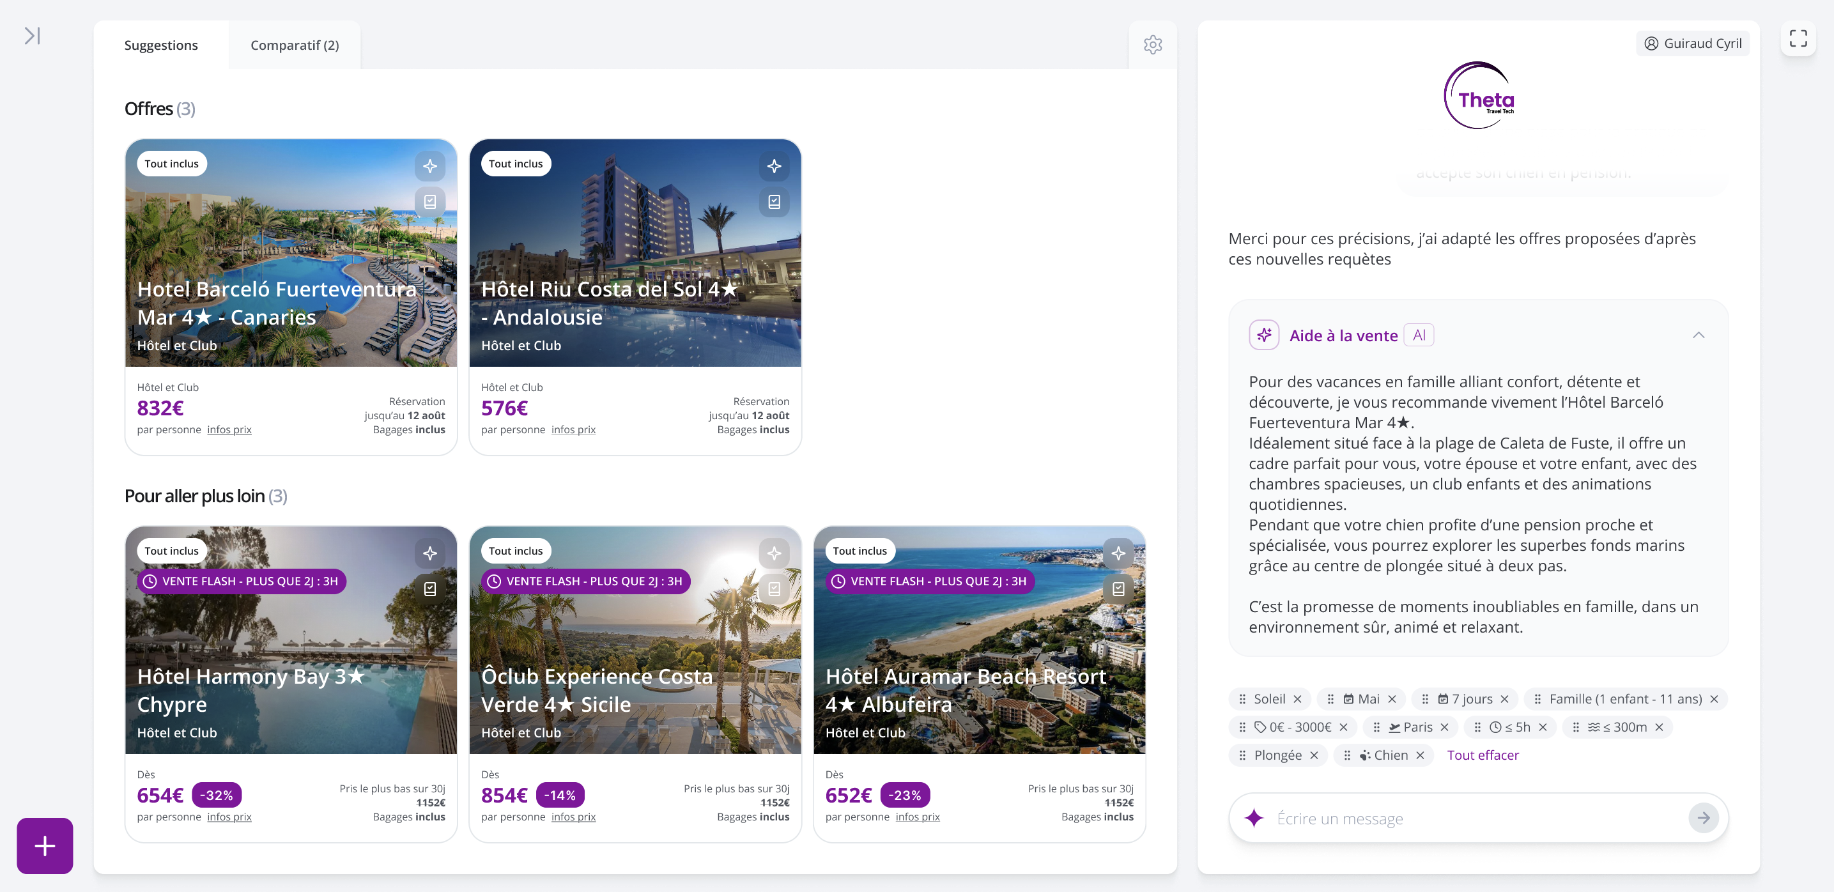The image size is (1834, 892).
Task: Remove the Mai filter tag
Action: (x=1392, y=699)
